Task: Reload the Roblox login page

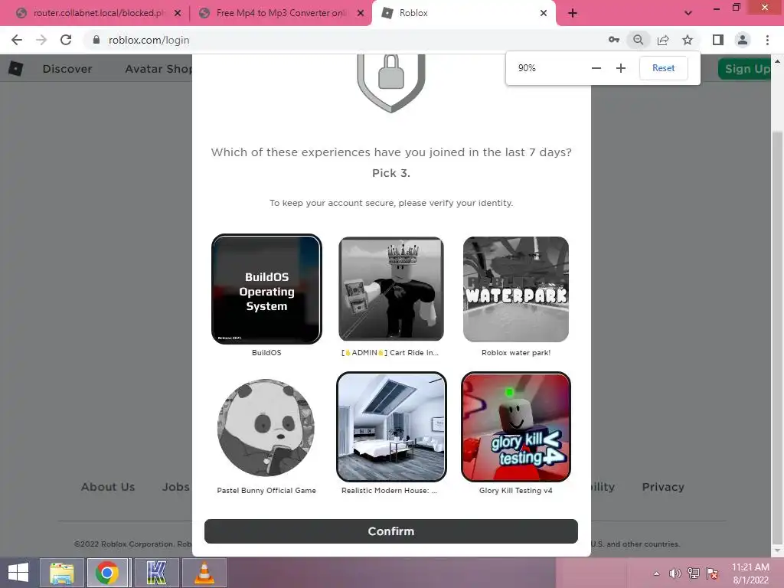Action: tap(66, 40)
